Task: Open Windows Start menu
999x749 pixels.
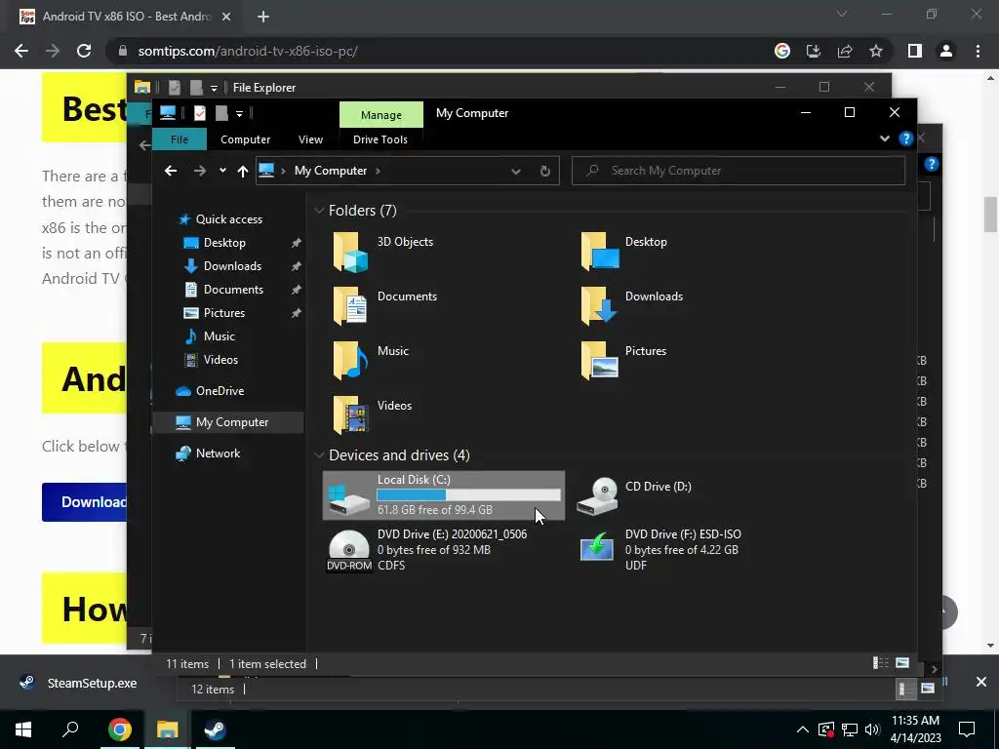Action: (x=23, y=729)
